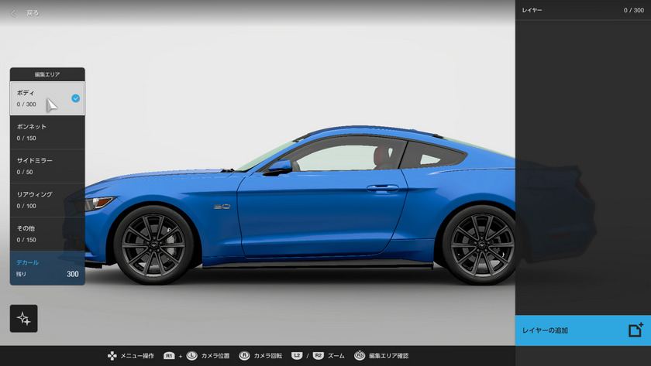Select the ボンネット edit area
The width and height of the screenshot is (651, 366).
coord(47,132)
